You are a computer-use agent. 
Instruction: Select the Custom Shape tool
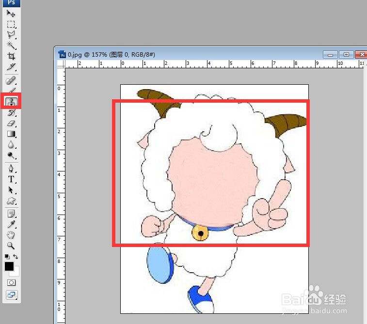pos(11,201)
